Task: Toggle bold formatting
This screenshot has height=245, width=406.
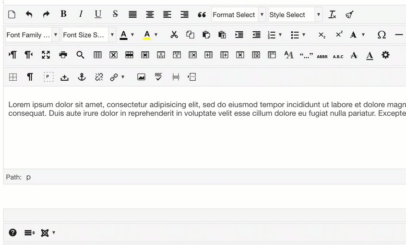Action: coord(63,14)
